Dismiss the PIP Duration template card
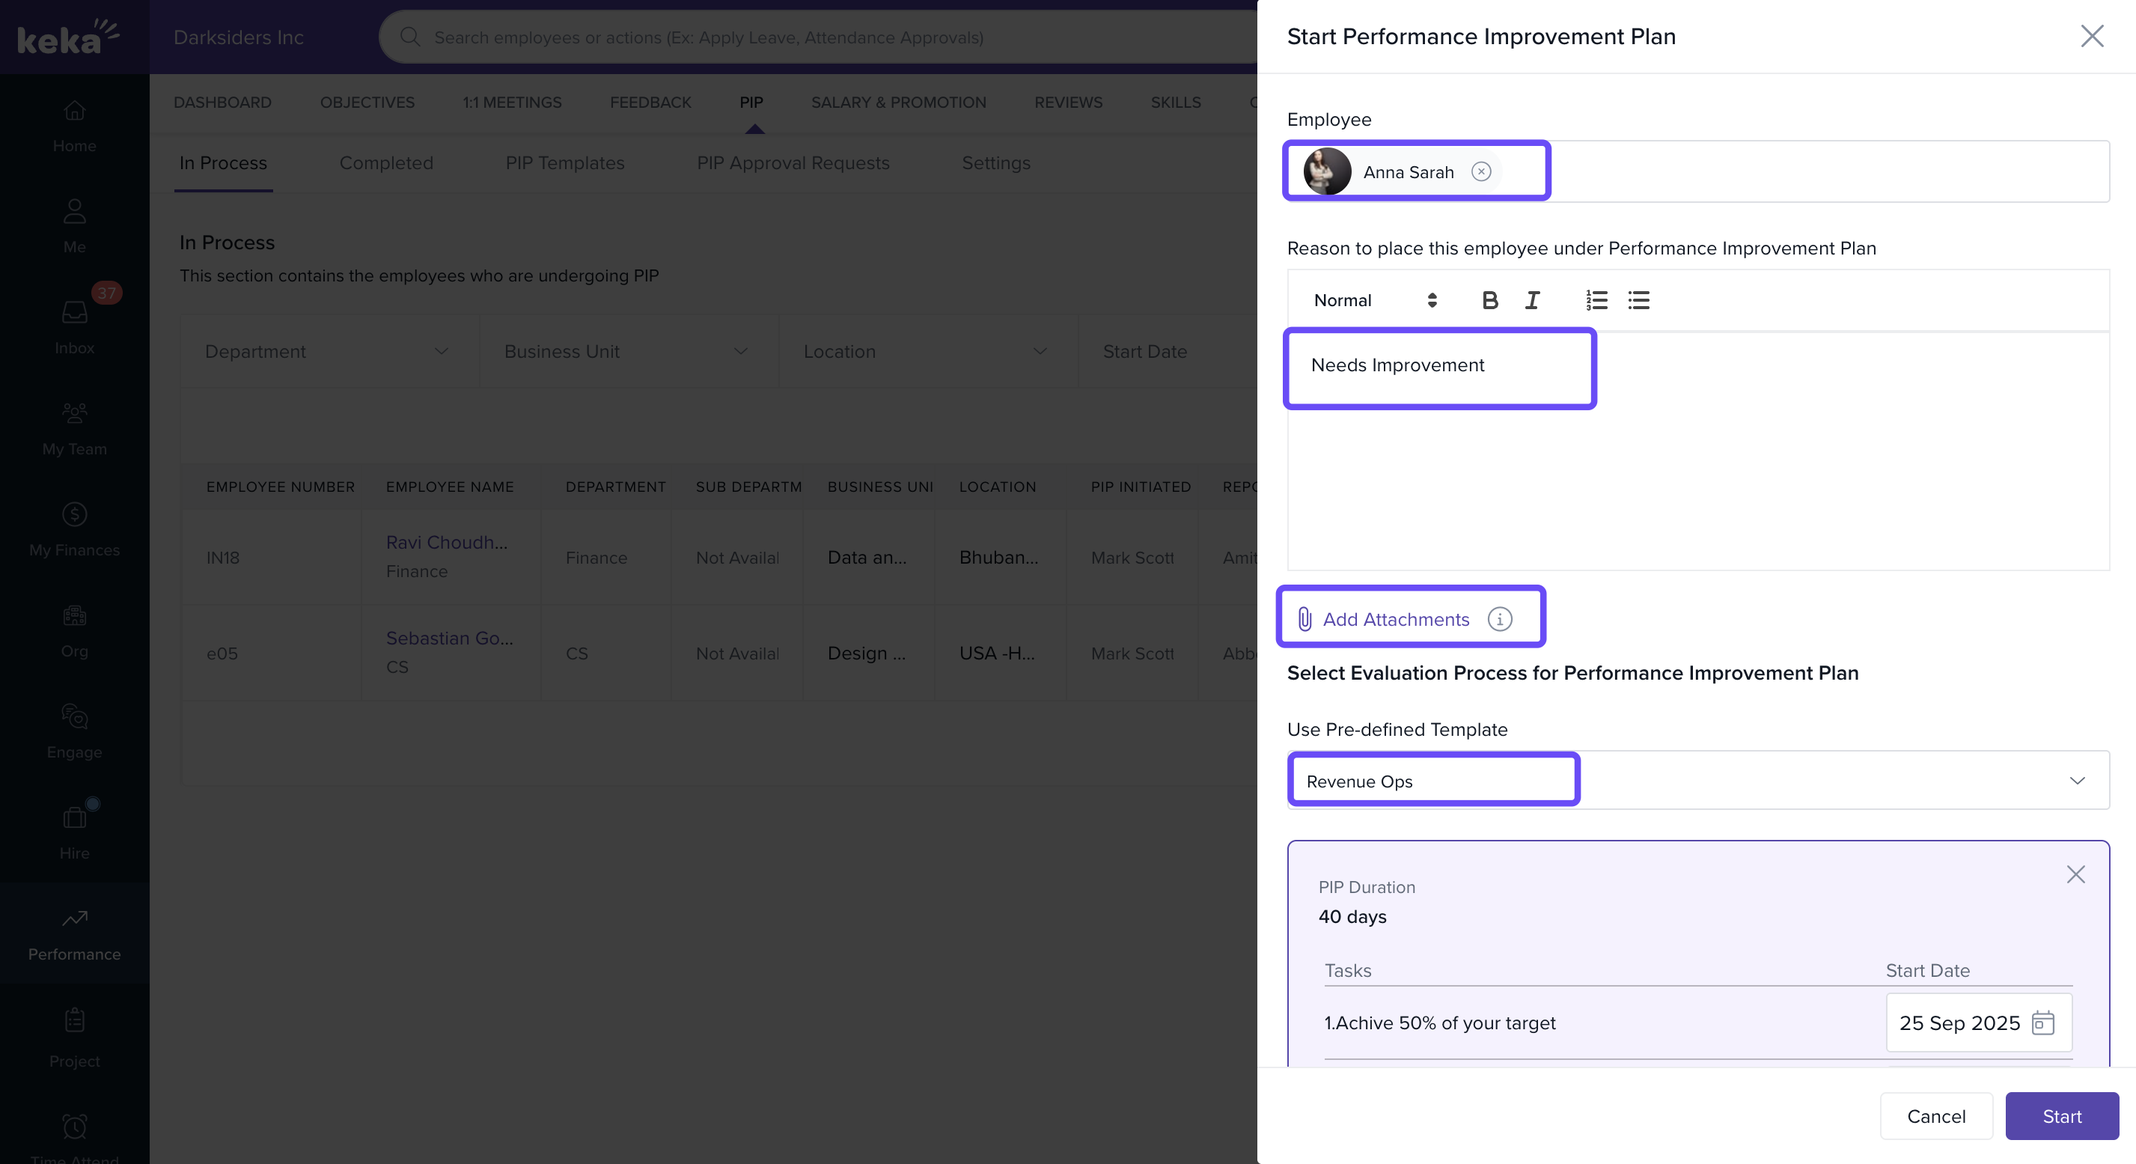Viewport: 2136px width, 1164px height. [2075, 874]
